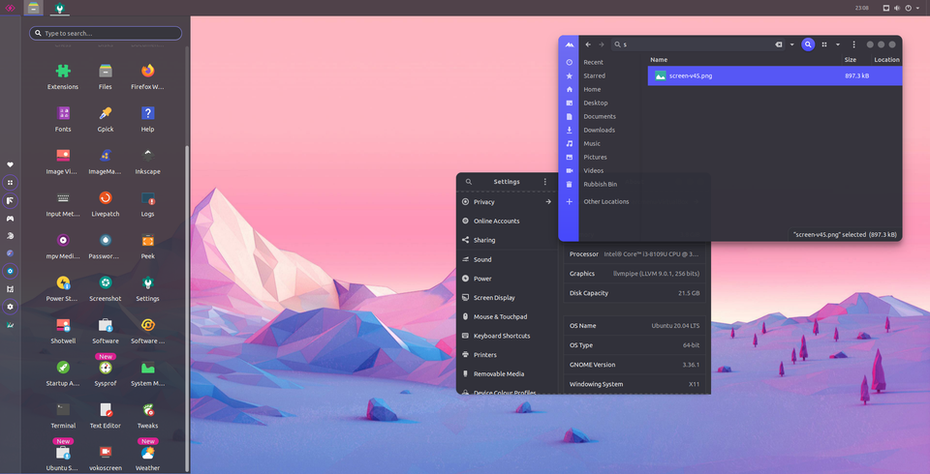
Task: Open Recent in file manager sidebar
Action: click(593, 62)
